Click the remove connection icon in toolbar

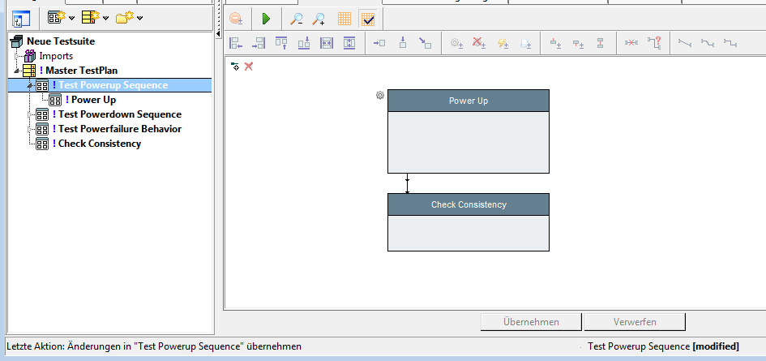click(632, 43)
